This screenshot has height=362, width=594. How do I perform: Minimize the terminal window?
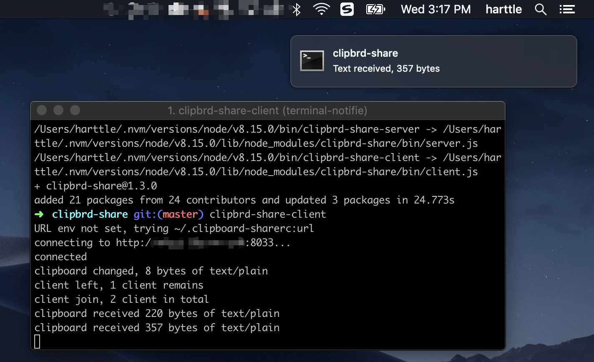(58, 111)
